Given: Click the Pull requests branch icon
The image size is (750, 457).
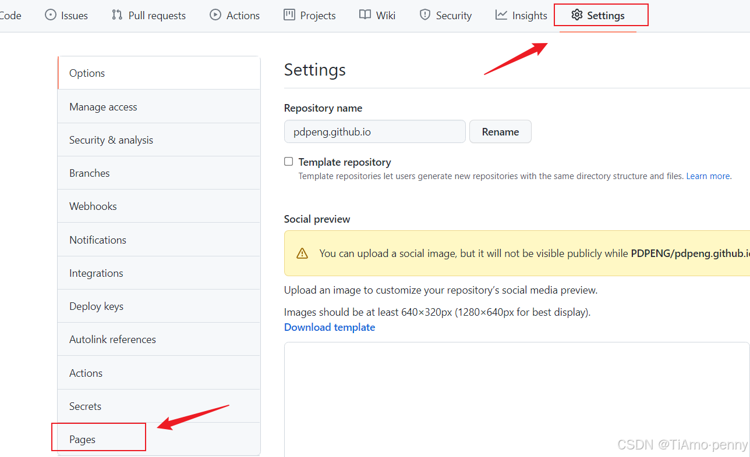Looking at the screenshot, I should pyautogui.click(x=117, y=15).
